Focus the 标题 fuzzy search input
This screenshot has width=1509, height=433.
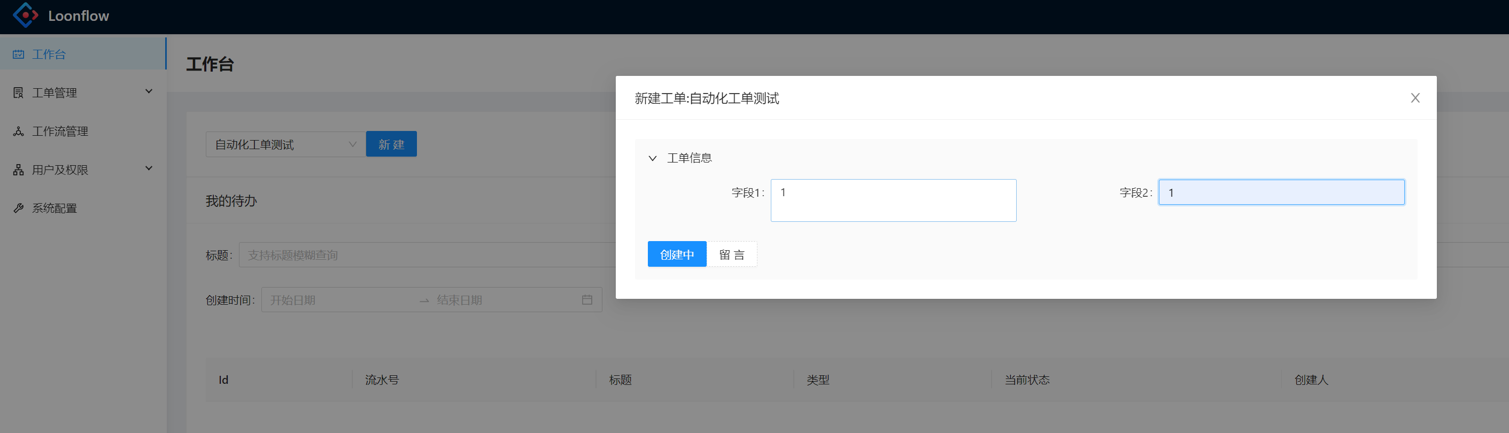(428, 255)
